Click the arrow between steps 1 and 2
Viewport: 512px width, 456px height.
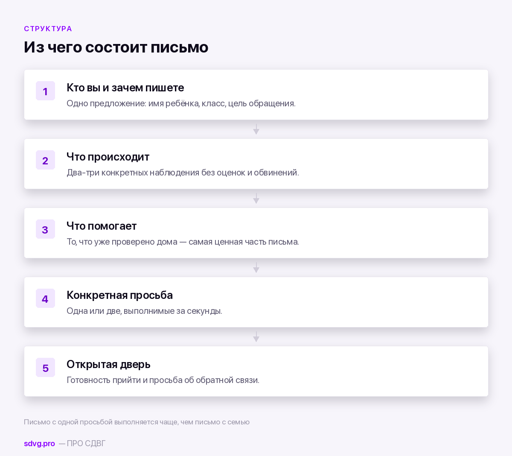(x=256, y=129)
